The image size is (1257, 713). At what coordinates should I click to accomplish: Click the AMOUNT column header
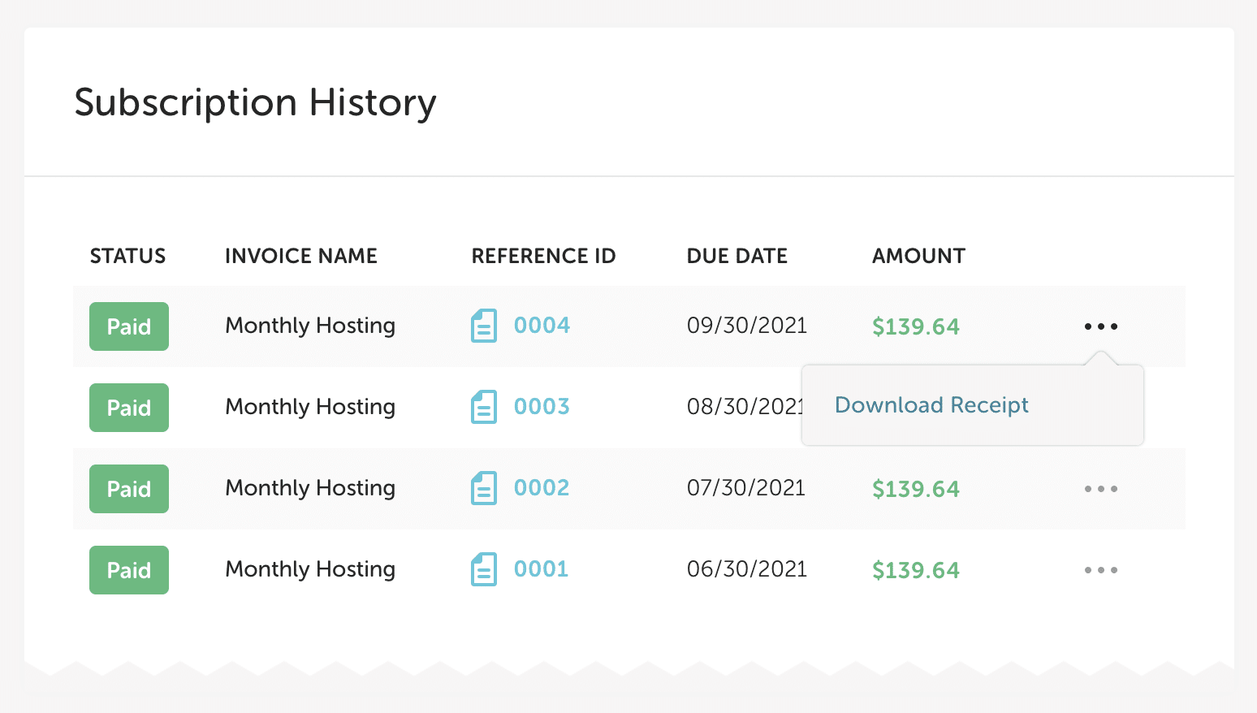[x=918, y=257]
